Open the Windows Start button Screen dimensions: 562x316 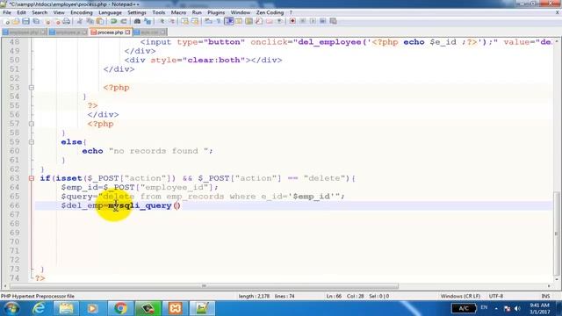(x=11, y=308)
